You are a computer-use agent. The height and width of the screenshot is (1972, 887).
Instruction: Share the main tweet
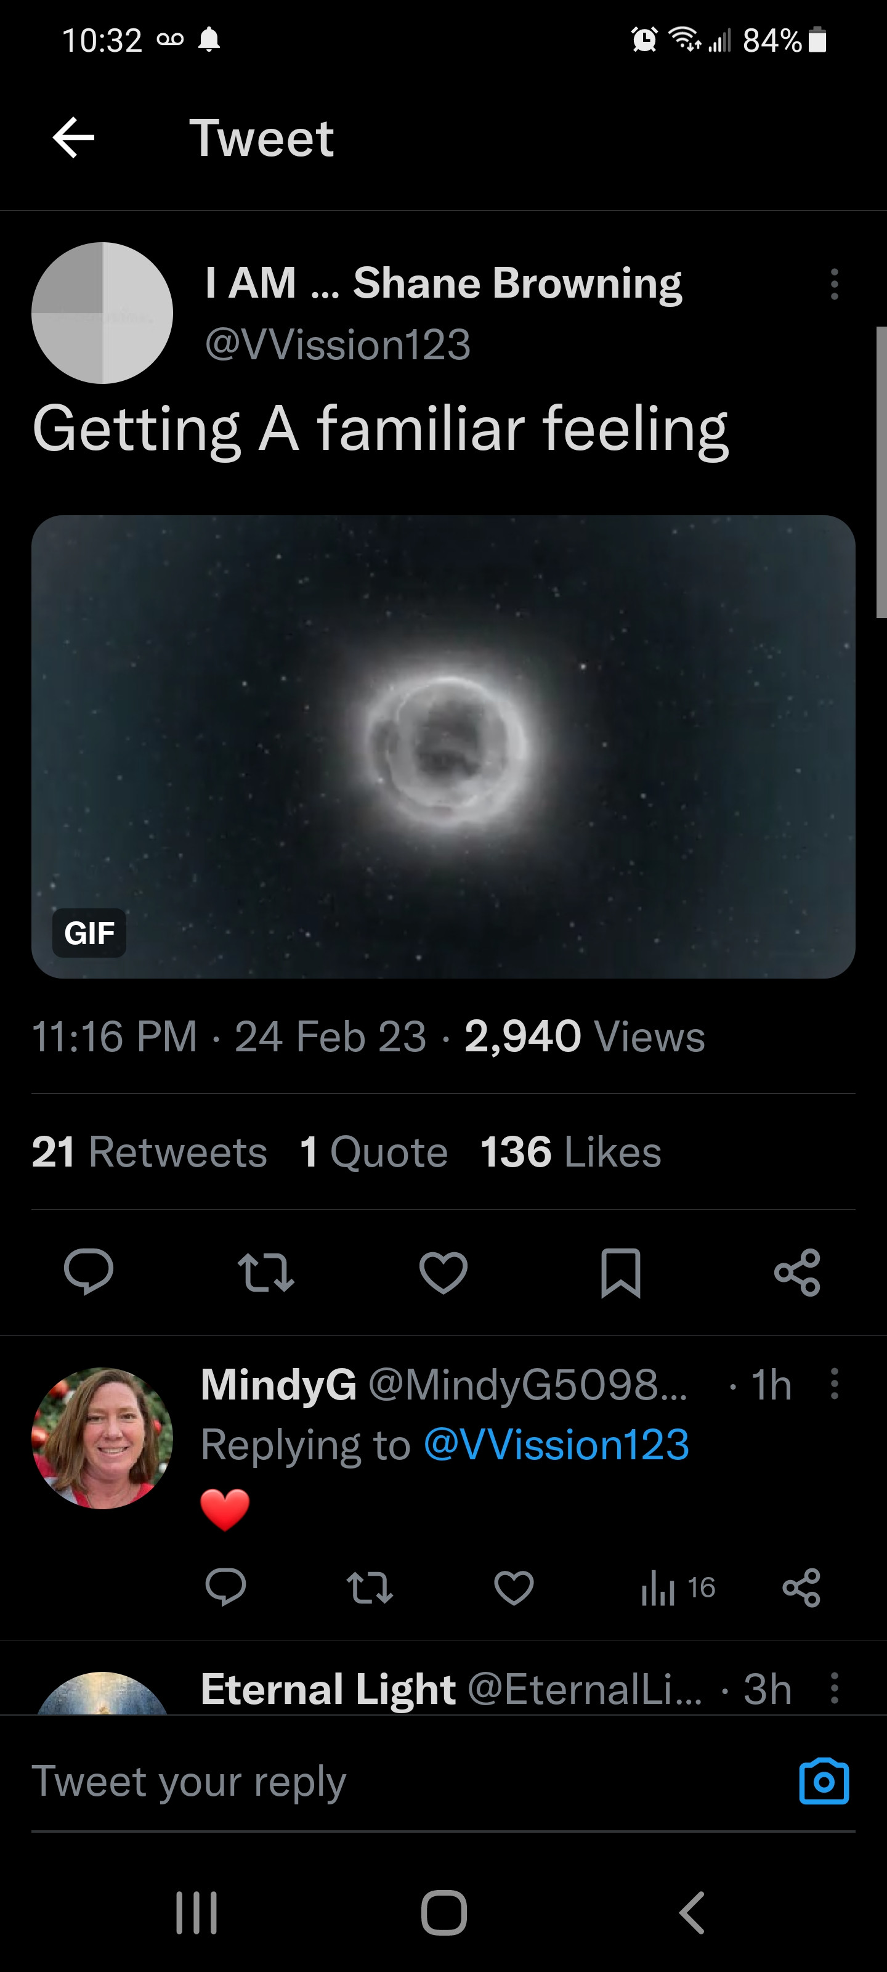[x=798, y=1271]
